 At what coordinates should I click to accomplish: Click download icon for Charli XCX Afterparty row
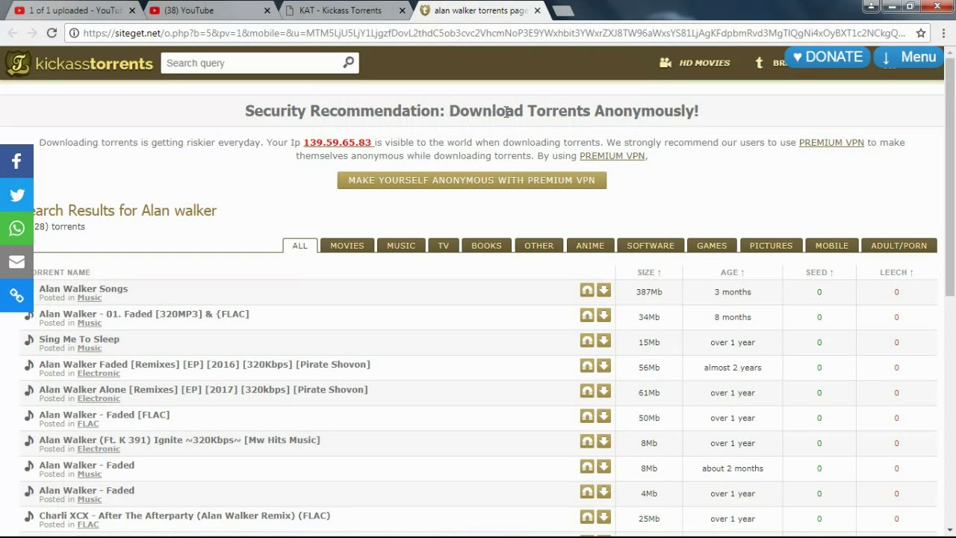pos(603,517)
